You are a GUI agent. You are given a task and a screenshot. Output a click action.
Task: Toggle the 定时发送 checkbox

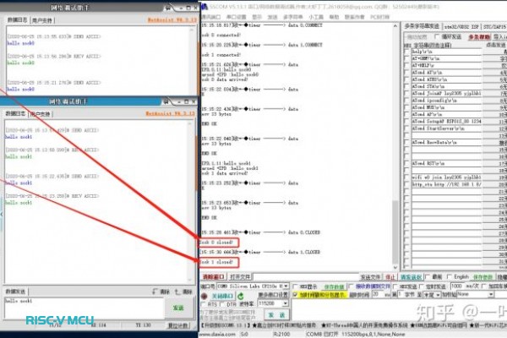(422, 286)
